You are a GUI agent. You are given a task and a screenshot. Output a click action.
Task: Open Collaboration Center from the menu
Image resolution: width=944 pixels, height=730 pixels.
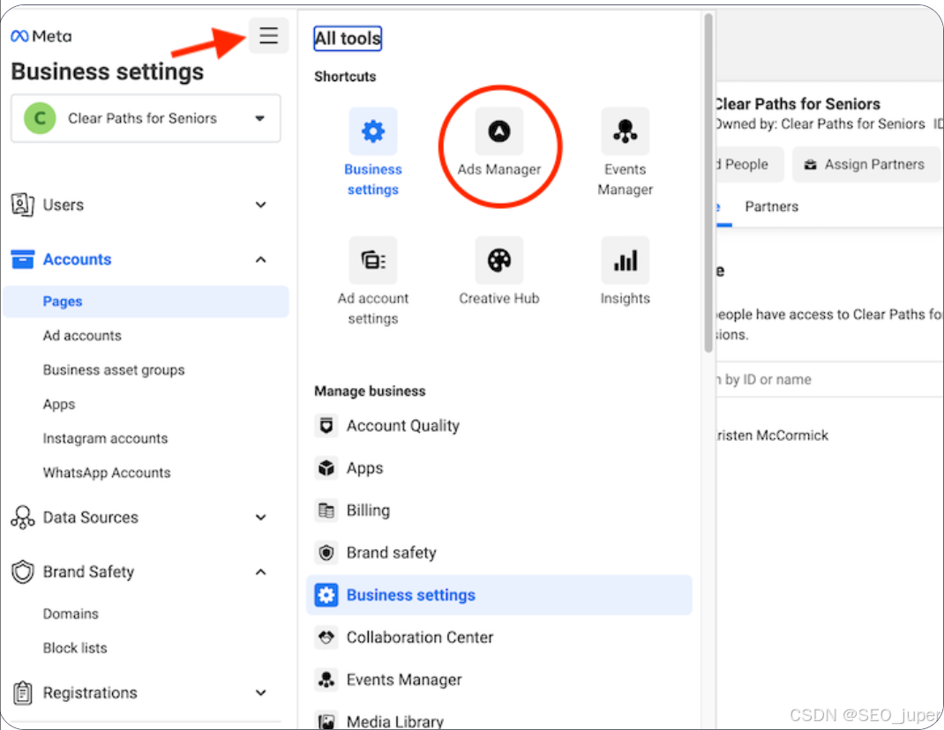(x=419, y=637)
